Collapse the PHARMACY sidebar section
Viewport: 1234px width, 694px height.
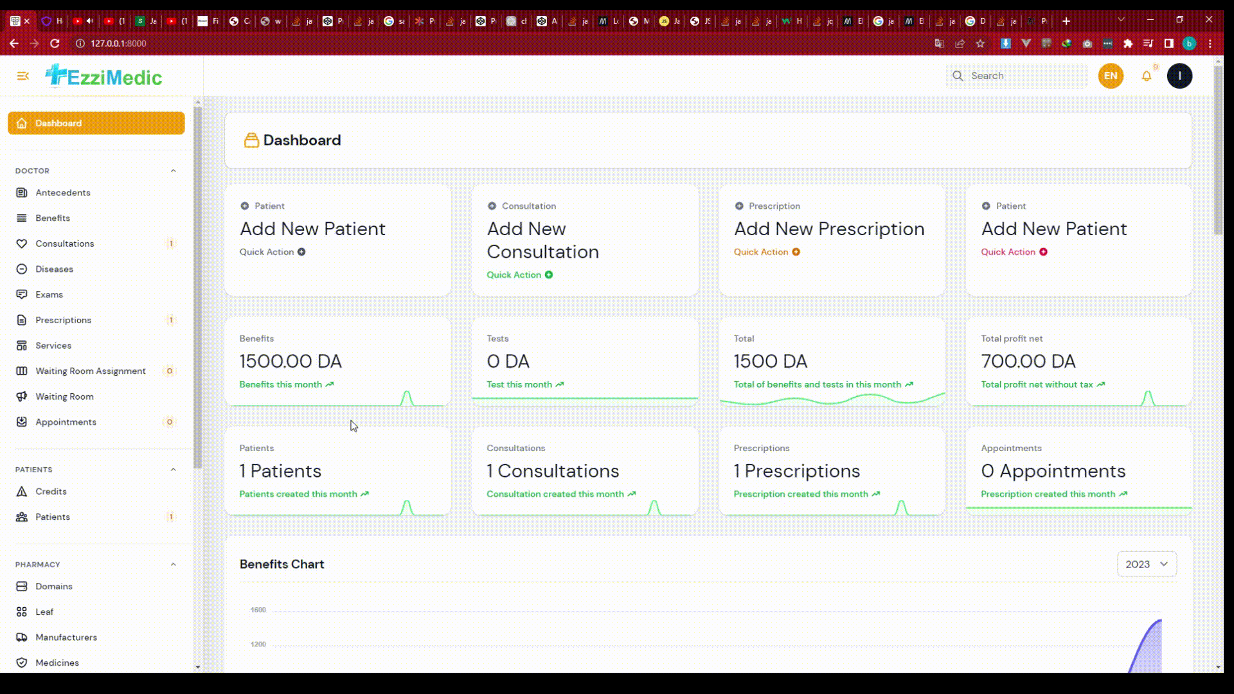[173, 565]
